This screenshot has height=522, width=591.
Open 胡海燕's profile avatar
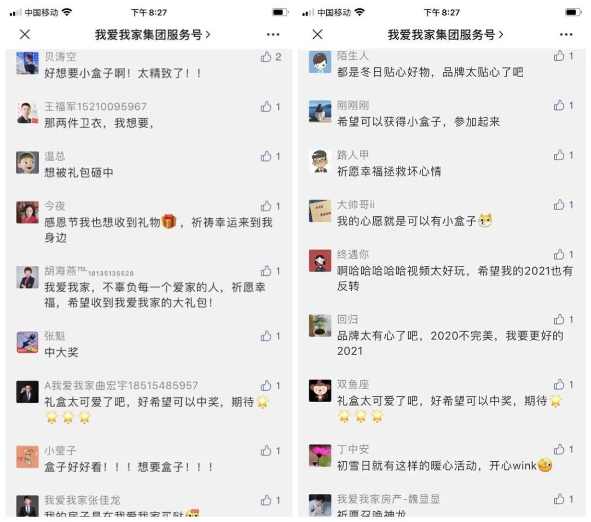27,277
